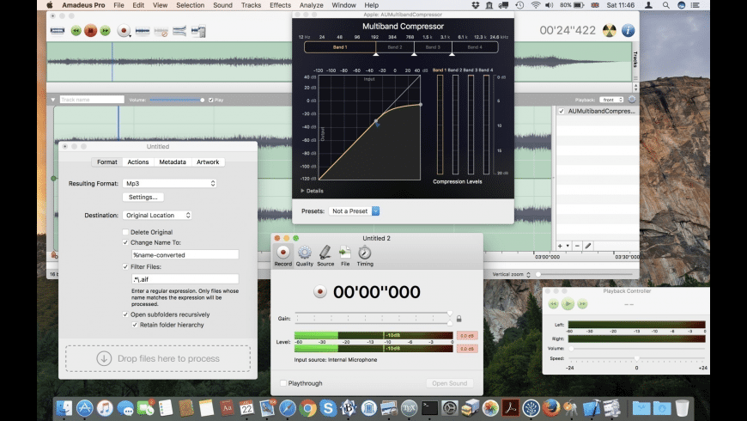Click the first waveform icon in main toolbar
Image resolution: width=747 pixels, height=421 pixels.
(x=58, y=31)
